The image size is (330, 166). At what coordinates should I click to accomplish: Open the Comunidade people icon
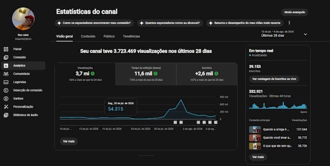point(6,74)
